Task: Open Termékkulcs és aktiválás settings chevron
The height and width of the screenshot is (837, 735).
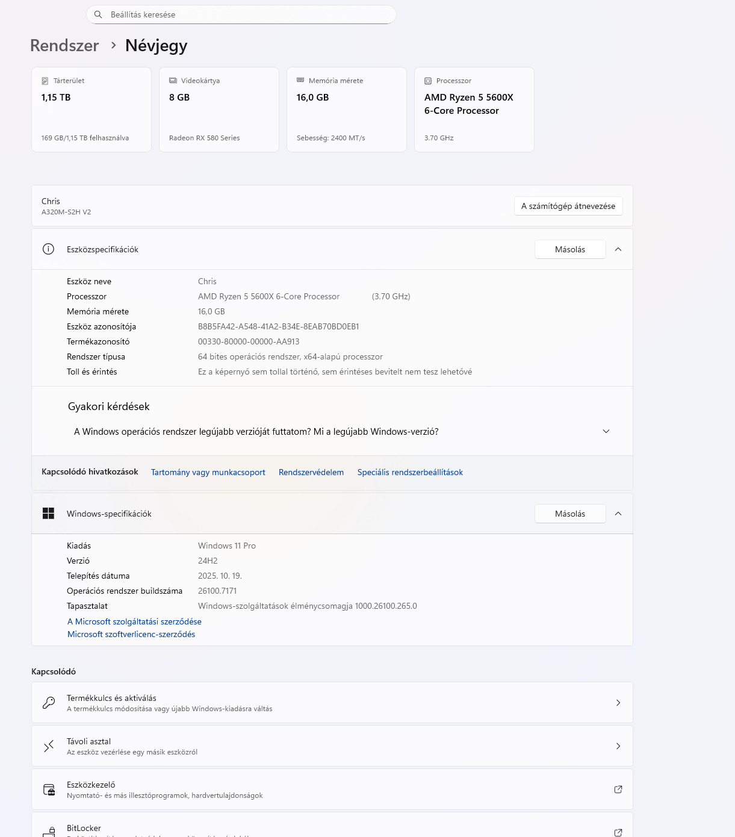Action: (x=618, y=703)
